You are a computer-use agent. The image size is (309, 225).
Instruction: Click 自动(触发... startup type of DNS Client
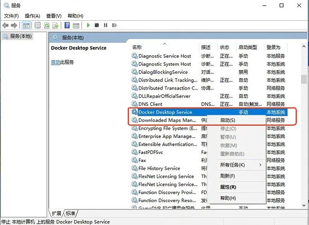tap(250, 104)
